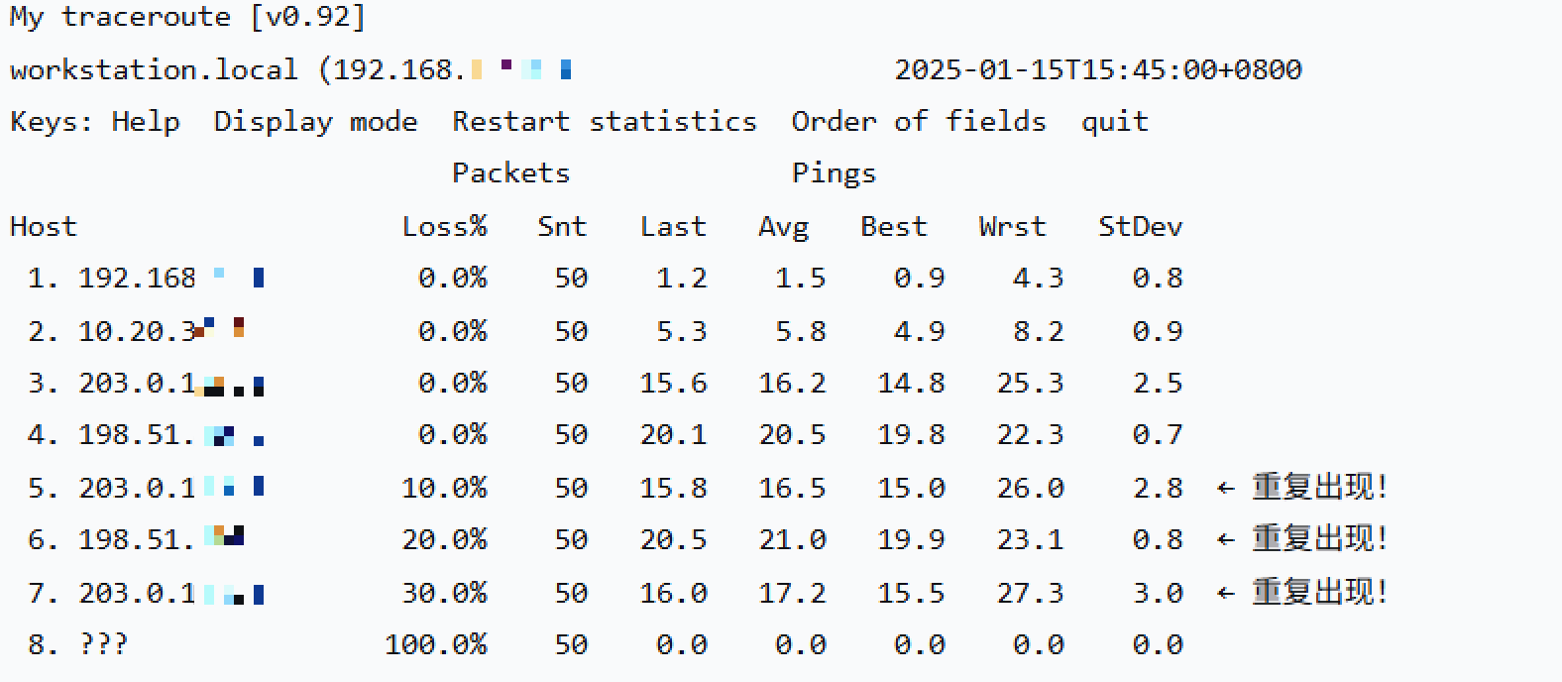Click the Packets group heading
Image resolution: width=1562 pixels, height=682 pixels.
click(510, 173)
